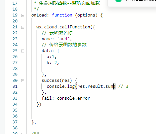Collapse the wx.cloud.callFunction block fold marker
156x134 pixels.
pos(23,27)
